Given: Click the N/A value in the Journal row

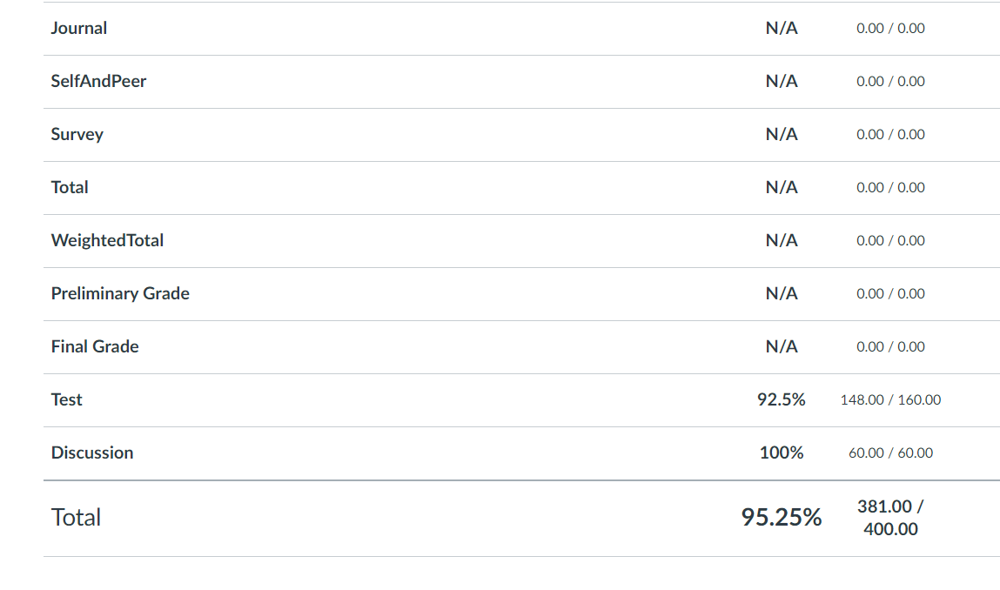Looking at the screenshot, I should 781,29.
